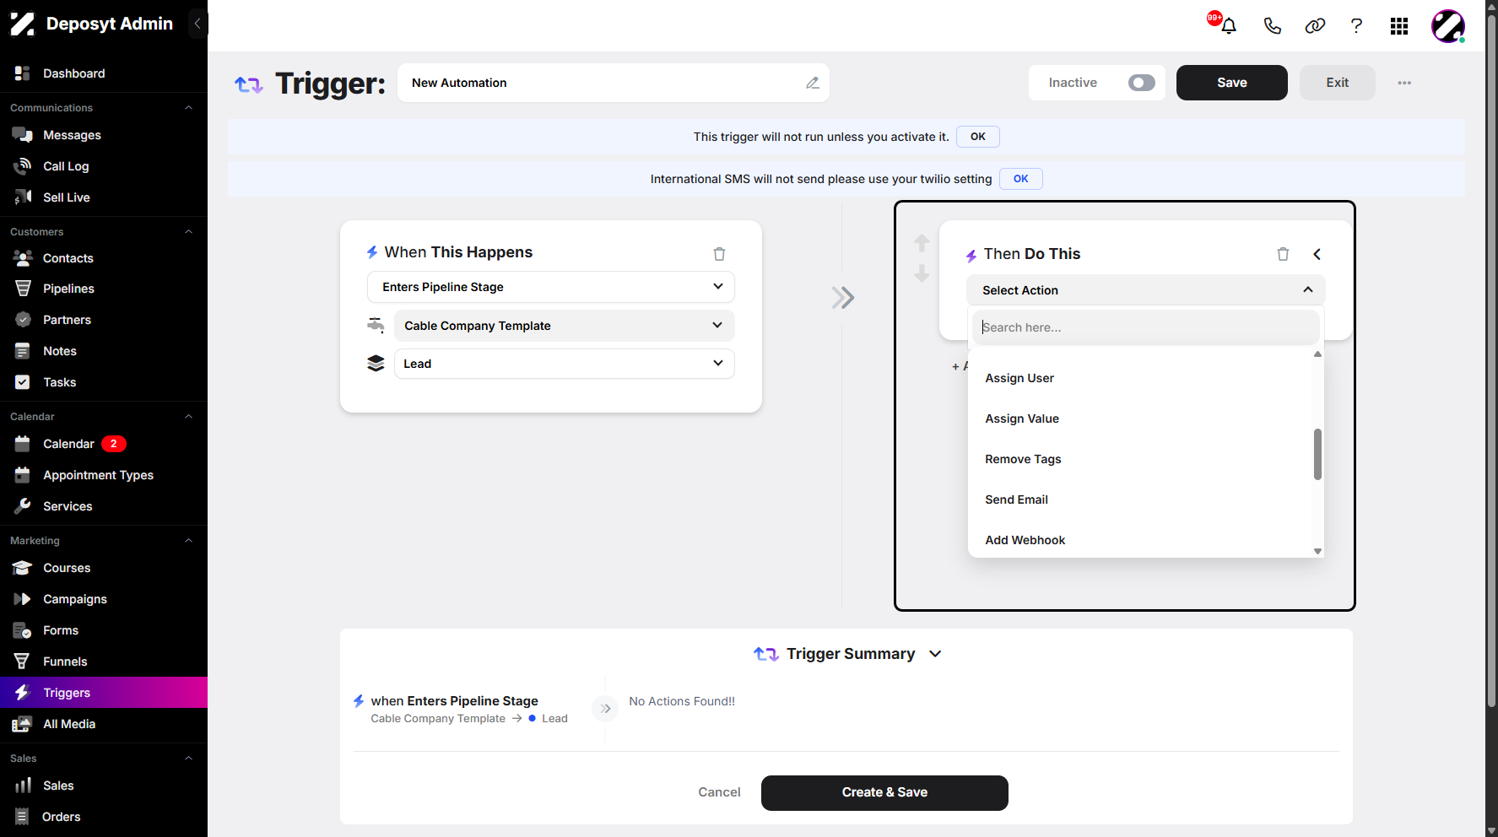The width and height of the screenshot is (1498, 837).
Task: Dismiss the activation notice with OK
Action: 978,137
